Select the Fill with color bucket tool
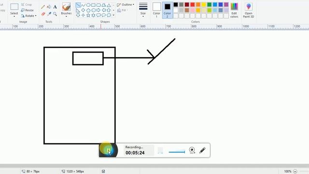 point(49,7)
